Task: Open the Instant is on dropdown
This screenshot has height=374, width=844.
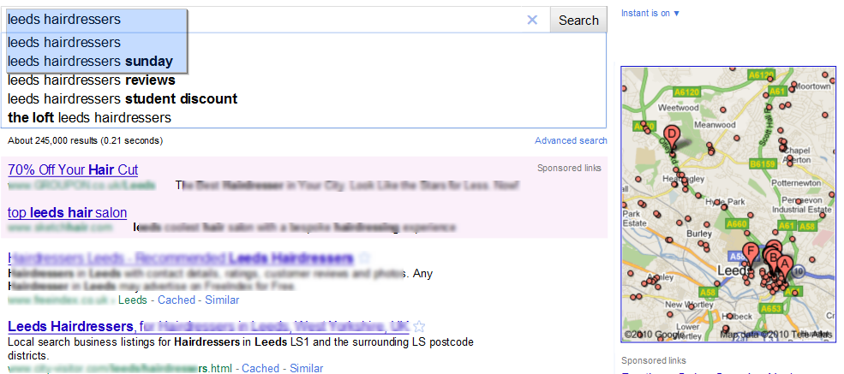Action: [x=650, y=13]
